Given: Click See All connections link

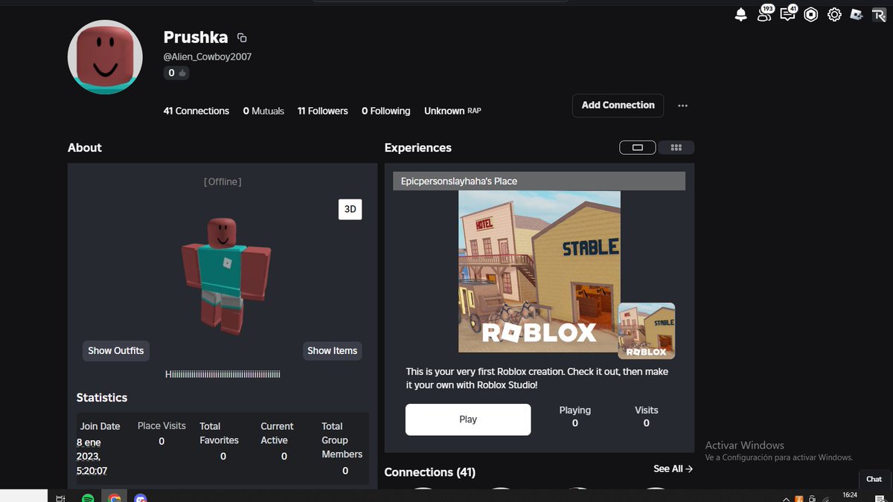Looking at the screenshot, I should tap(673, 469).
